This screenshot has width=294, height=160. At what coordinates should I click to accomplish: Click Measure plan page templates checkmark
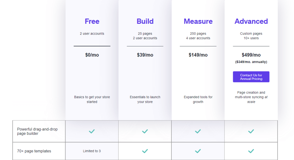198,151
